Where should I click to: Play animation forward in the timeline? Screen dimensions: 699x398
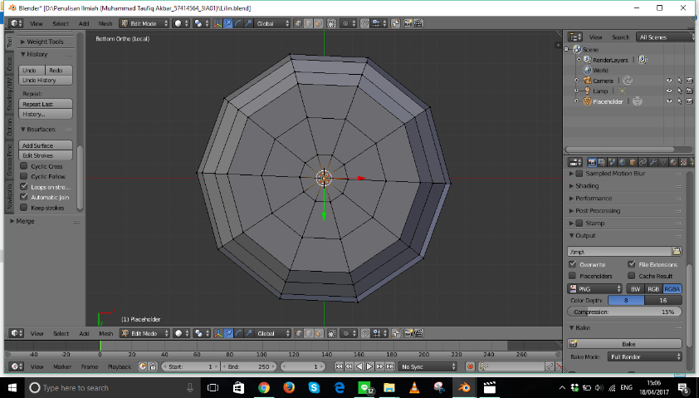click(369, 366)
